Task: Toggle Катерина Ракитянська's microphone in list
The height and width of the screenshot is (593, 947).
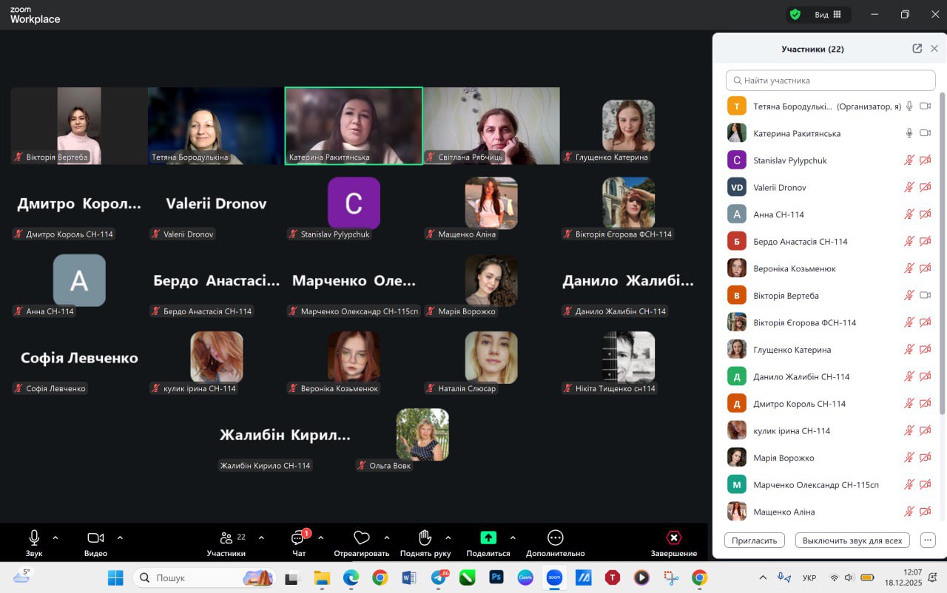Action: (909, 133)
